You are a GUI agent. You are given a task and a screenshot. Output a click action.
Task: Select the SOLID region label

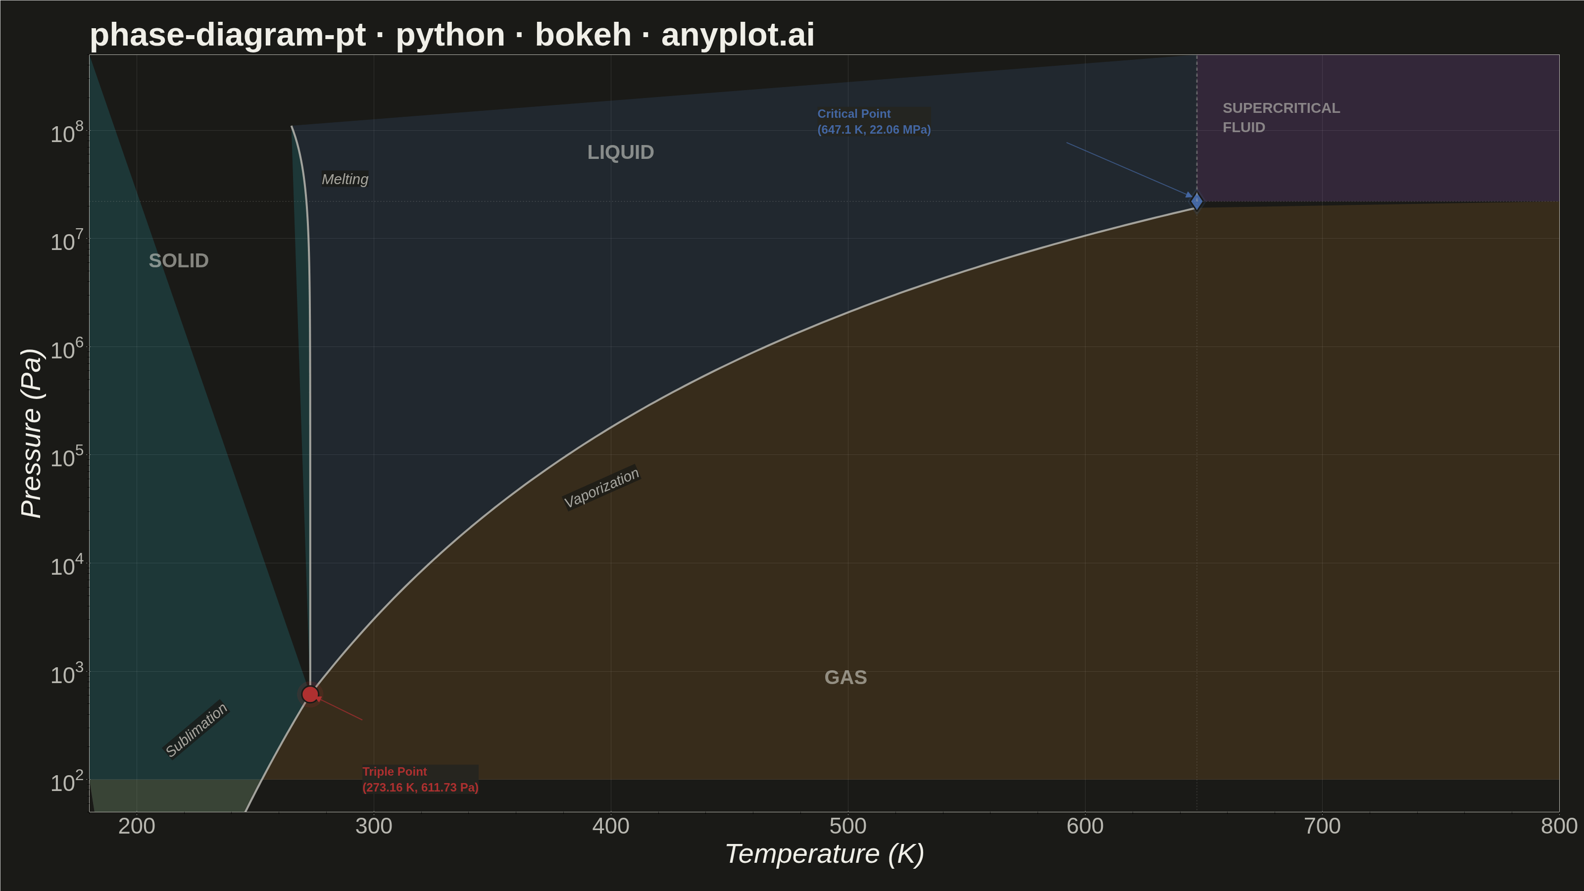[179, 261]
